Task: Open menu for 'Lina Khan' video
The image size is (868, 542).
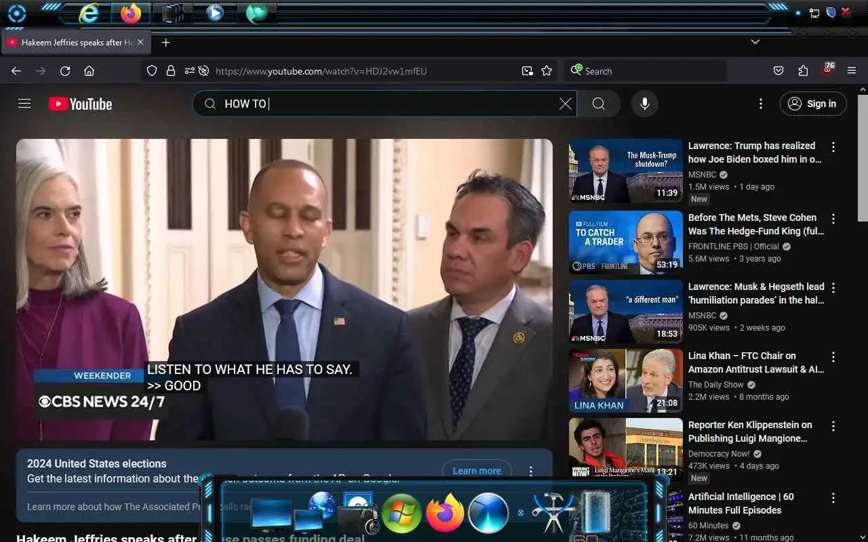Action: [833, 357]
